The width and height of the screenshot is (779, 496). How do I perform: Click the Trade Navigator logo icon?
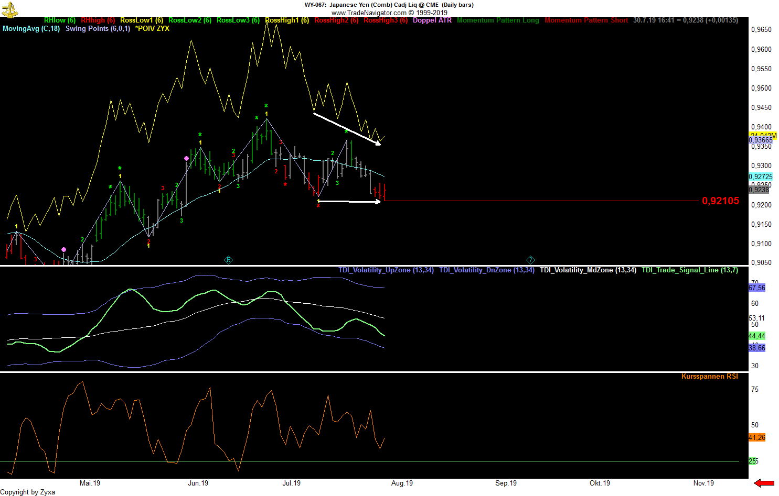[10, 9]
